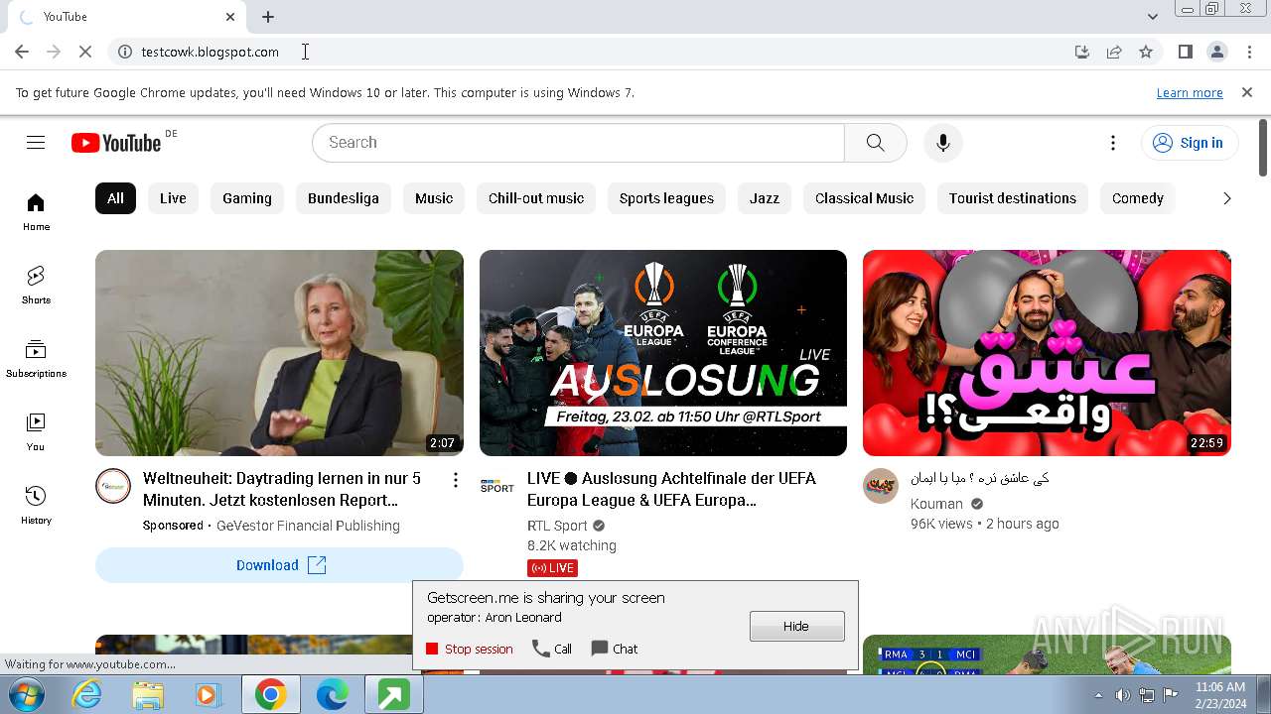The height and width of the screenshot is (714, 1271).
Task: Open the Kouman channel name link
Action: pyautogui.click(x=936, y=504)
